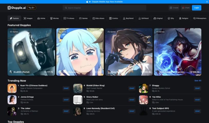Dismiss the mobile app banner
209x123 pixels.
point(207,2)
